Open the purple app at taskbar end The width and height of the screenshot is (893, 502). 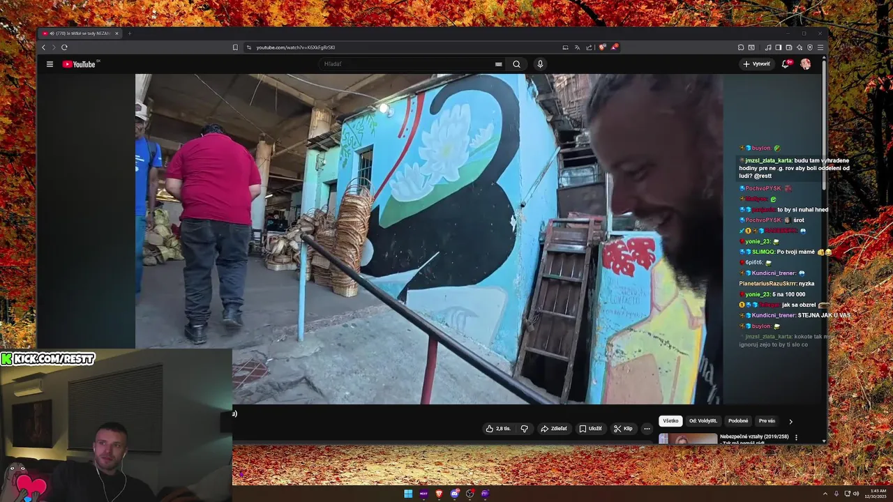pyautogui.click(x=485, y=494)
